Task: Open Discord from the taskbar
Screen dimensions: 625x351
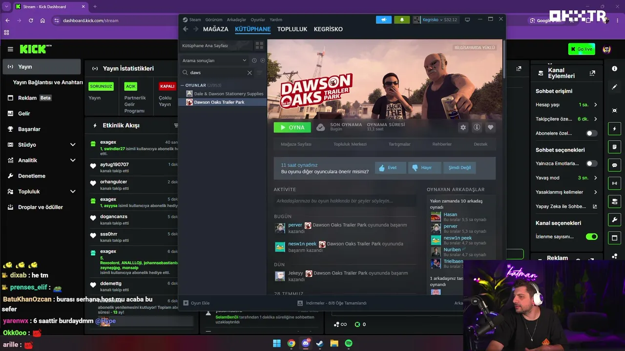Action: coord(306,343)
